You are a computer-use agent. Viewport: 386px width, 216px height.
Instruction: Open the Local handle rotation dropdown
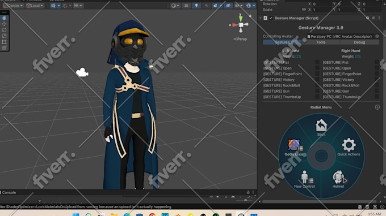tap(35, 6)
